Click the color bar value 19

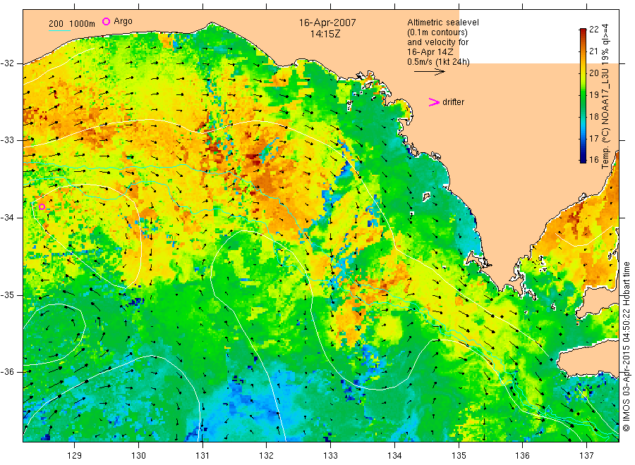tap(593, 94)
